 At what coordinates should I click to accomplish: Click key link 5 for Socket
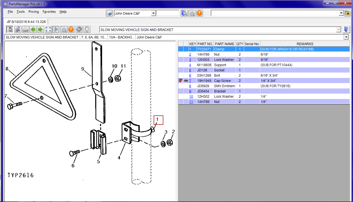[x=190, y=70]
